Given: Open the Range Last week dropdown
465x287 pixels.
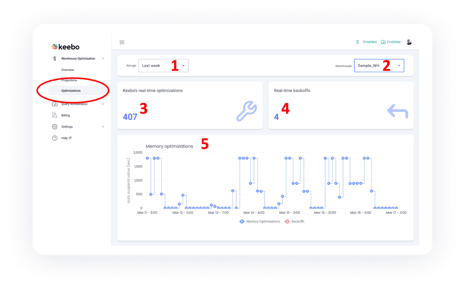Looking at the screenshot, I should [x=163, y=65].
